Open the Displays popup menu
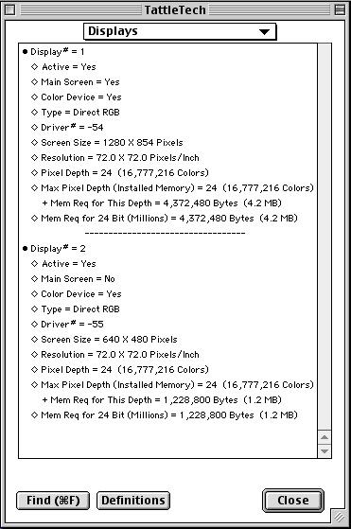 tap(180, 31)
